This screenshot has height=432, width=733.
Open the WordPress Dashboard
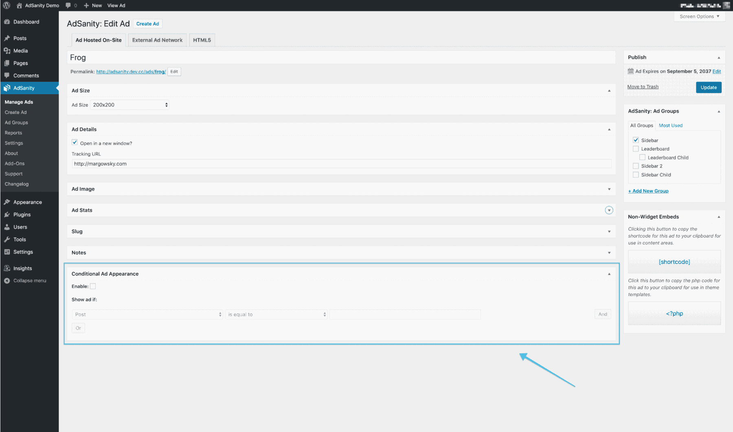coord(26,22)
